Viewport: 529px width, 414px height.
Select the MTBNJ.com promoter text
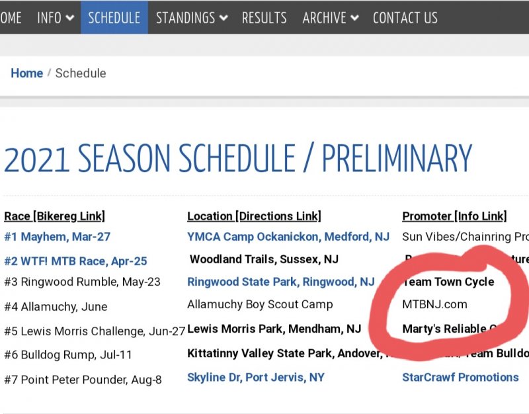click(x=434, y=304)
